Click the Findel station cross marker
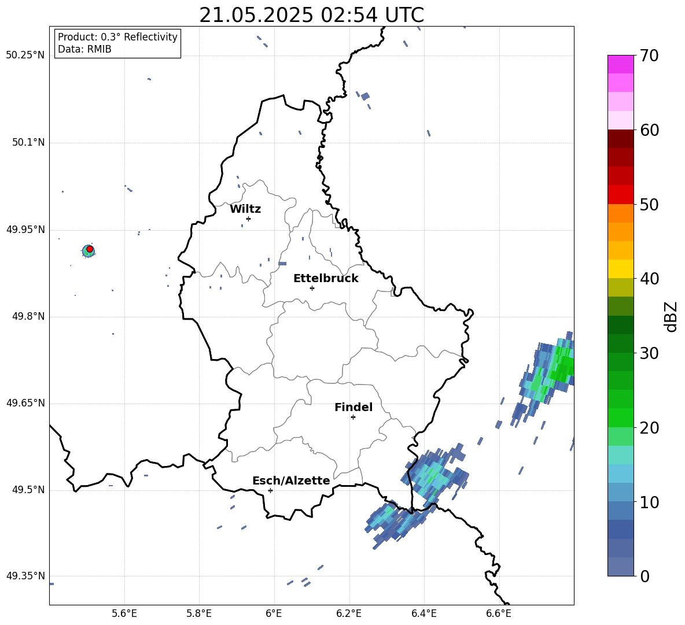Image resolution: width=685 pixels, height=625 pixels. [353, 417]
